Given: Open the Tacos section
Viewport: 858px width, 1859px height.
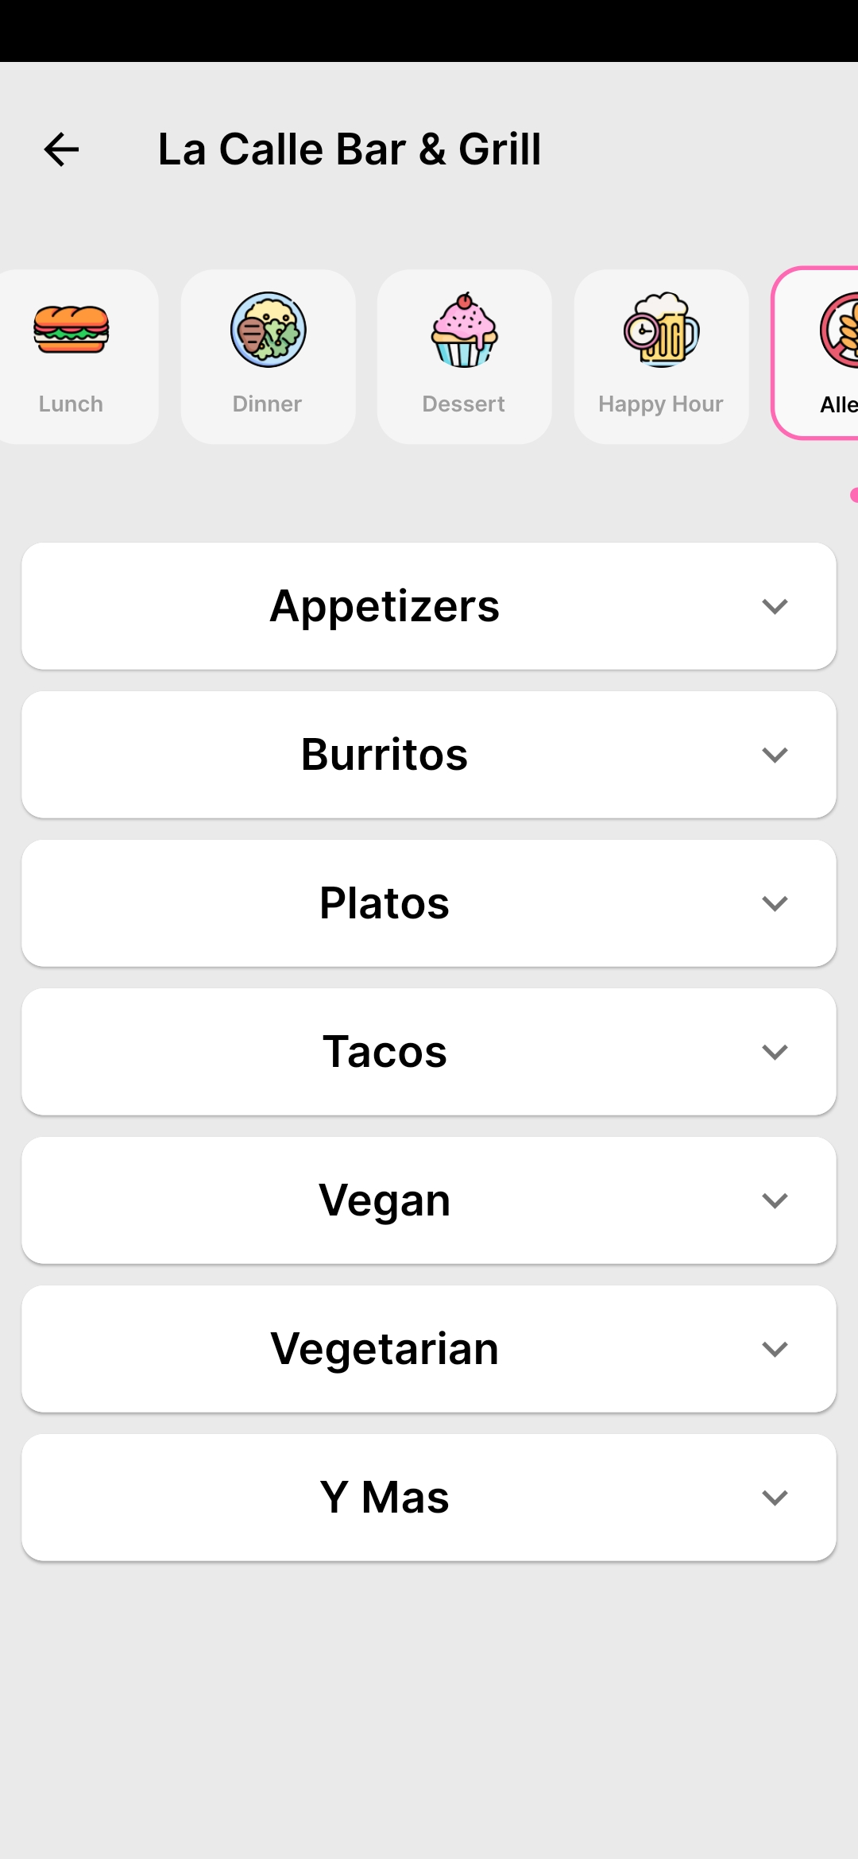Looking at the screenshot, I should pyautogui.click(x=385, y=1052).
